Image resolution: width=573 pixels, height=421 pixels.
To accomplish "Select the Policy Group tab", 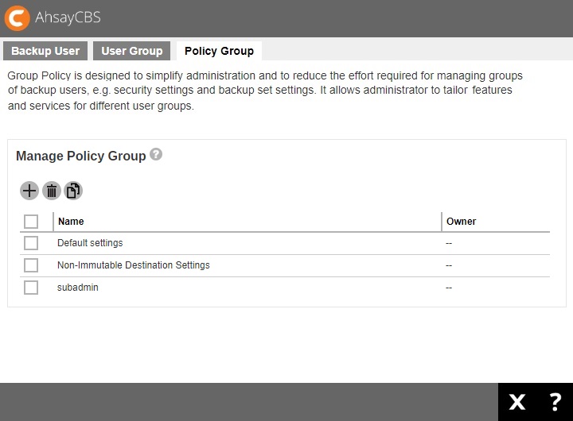I will pos(219,51).
